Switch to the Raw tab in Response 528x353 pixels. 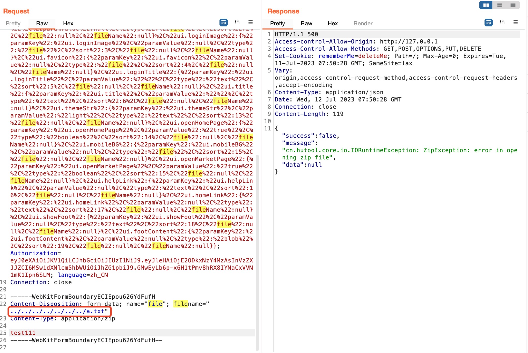pyautogui.click(x=306, y=23)
